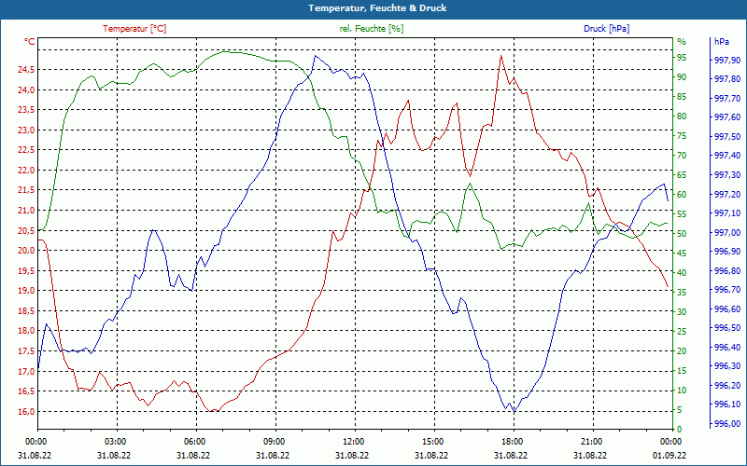
Task: Click the '50' humidity axis value
Action: (682, 234)
